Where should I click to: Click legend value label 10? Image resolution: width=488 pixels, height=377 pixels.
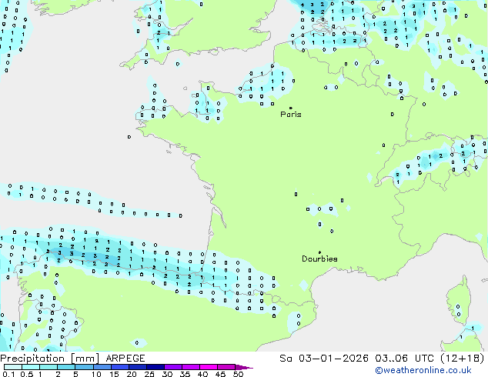tap(96, 374)
